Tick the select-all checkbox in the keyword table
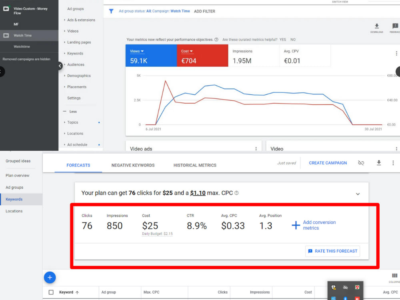The height and width of the screenshot is (300, 400). coord(51,292)
